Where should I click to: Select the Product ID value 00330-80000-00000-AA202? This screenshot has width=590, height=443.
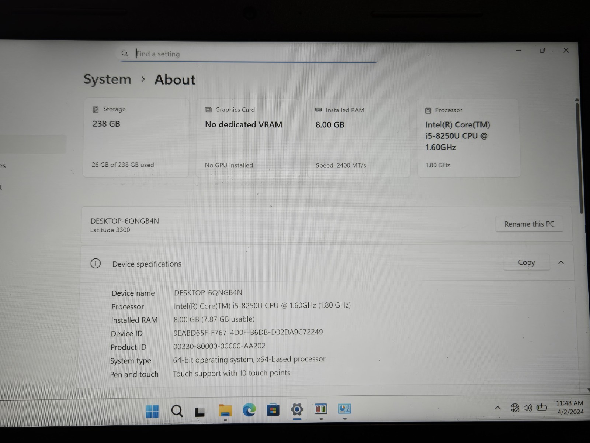(219, 346)
